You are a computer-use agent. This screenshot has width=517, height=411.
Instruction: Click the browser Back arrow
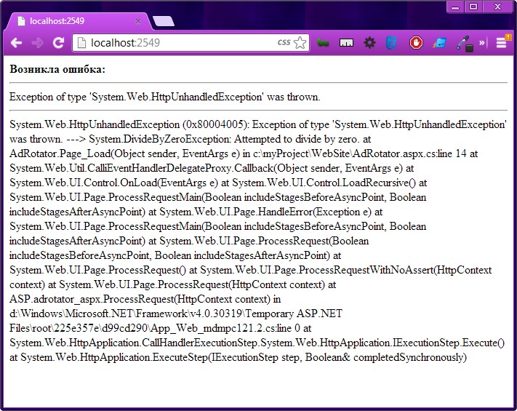pyautogui.click(x=16, y=43)
